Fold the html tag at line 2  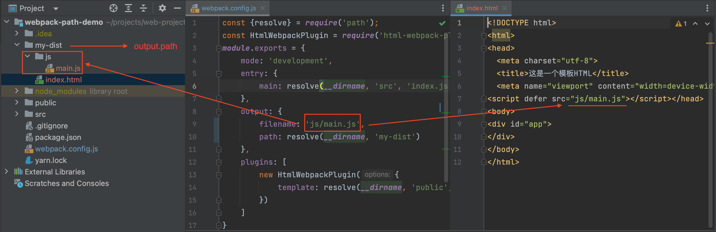[484, 35]
